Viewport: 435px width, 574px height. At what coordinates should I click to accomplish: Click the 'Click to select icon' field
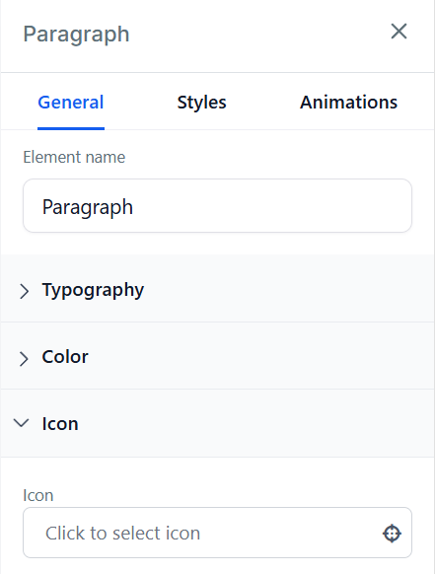217,533
